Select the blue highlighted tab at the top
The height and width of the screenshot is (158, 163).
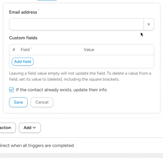tap(47, 0)
